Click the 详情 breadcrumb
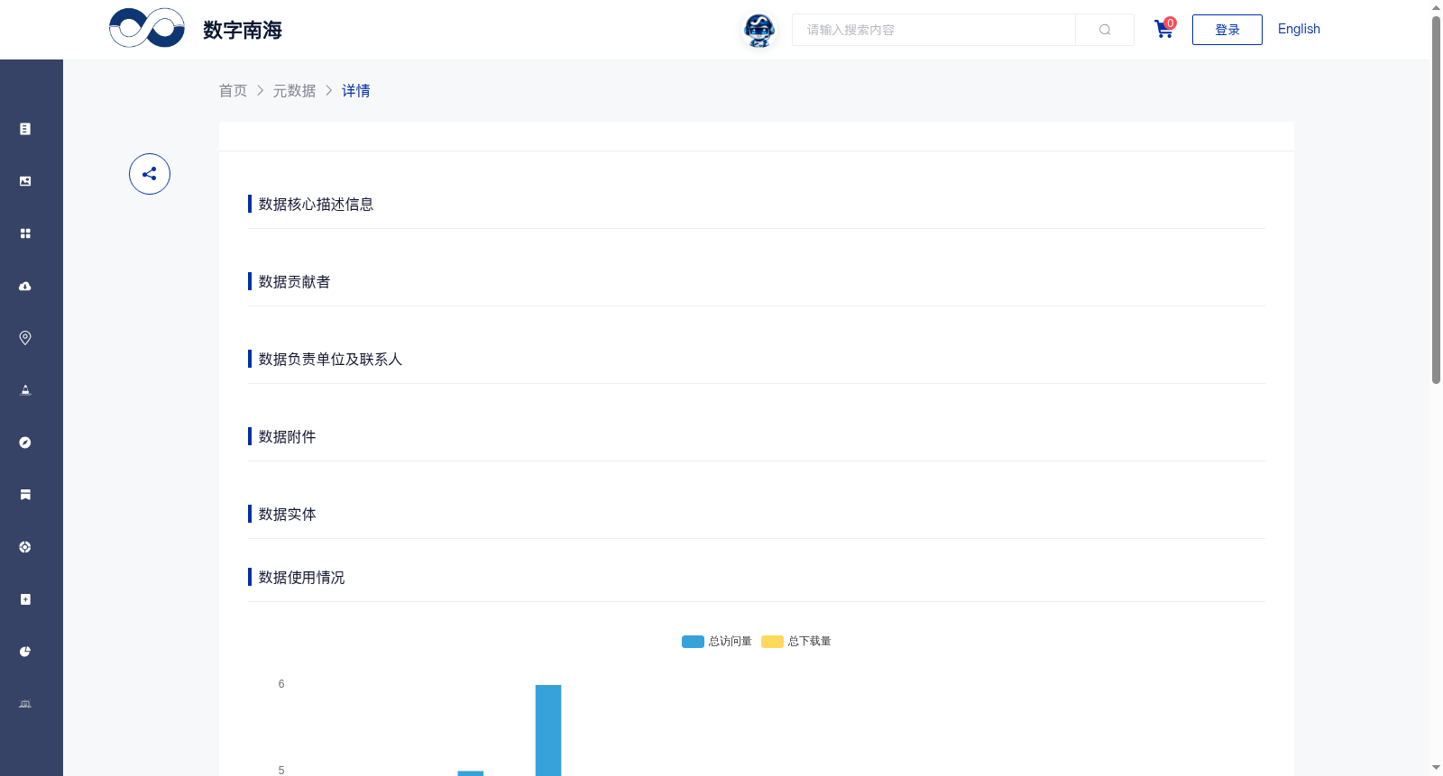 pyautogui.click(x=356, y=90)
